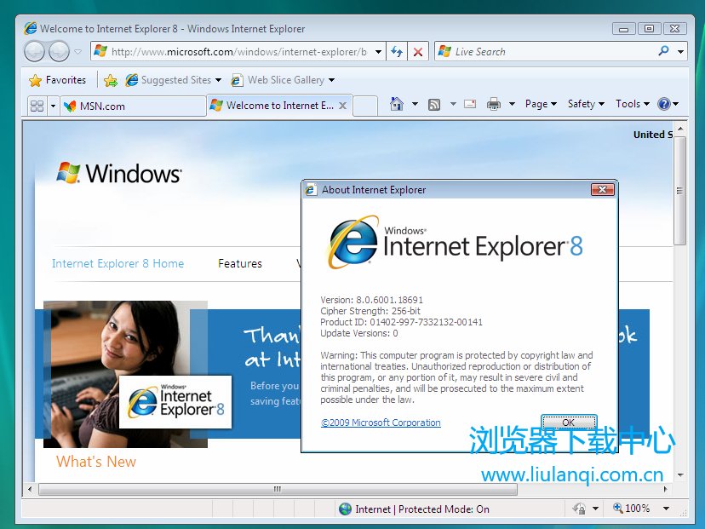Click the Home page icon
705x529 pixels.
coord(396,104)
